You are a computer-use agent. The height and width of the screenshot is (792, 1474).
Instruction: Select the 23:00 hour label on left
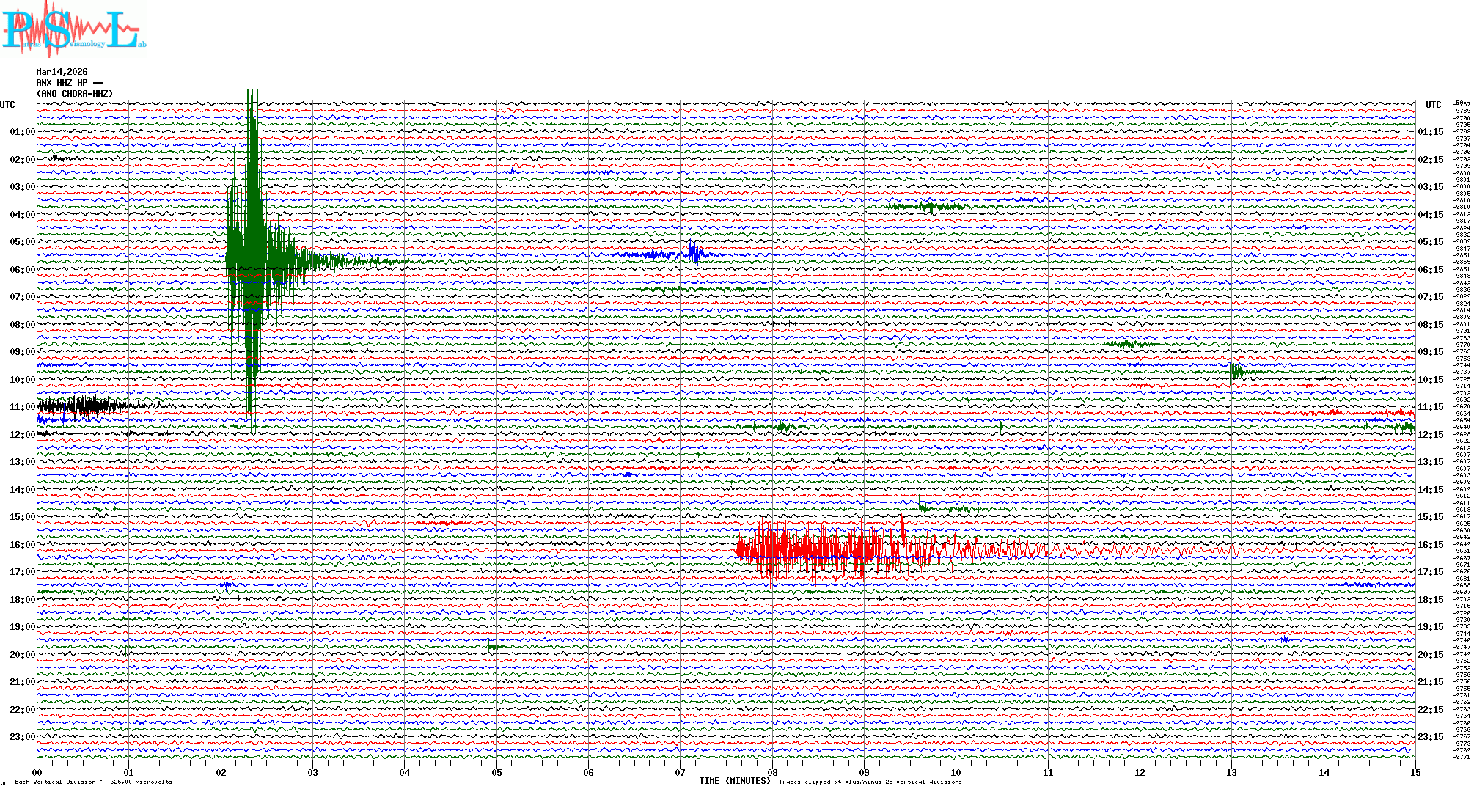click(22, 737)
